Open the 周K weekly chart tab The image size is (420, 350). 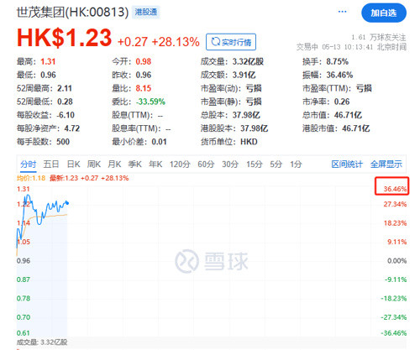[94, 165]
